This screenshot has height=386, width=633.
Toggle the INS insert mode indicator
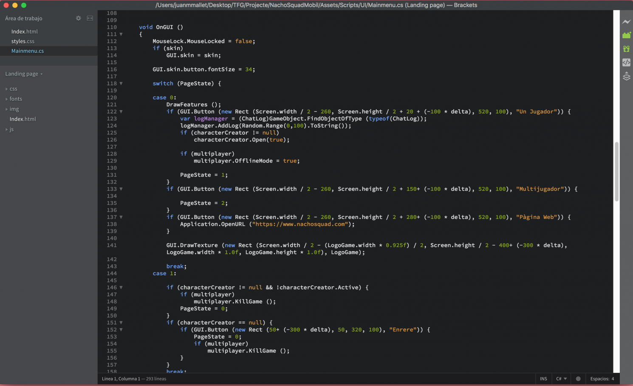pyautogui.click(x=543, y=379)
